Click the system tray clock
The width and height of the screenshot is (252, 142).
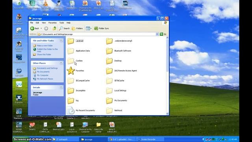(233, 139)
